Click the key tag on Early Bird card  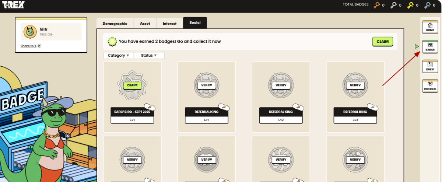[x=150, y=107]
